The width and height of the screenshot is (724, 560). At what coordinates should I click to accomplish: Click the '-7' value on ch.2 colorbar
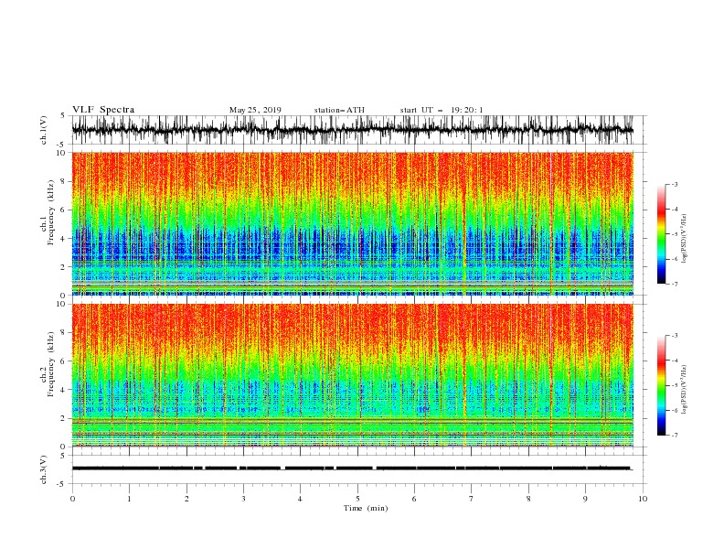point(674,436)
